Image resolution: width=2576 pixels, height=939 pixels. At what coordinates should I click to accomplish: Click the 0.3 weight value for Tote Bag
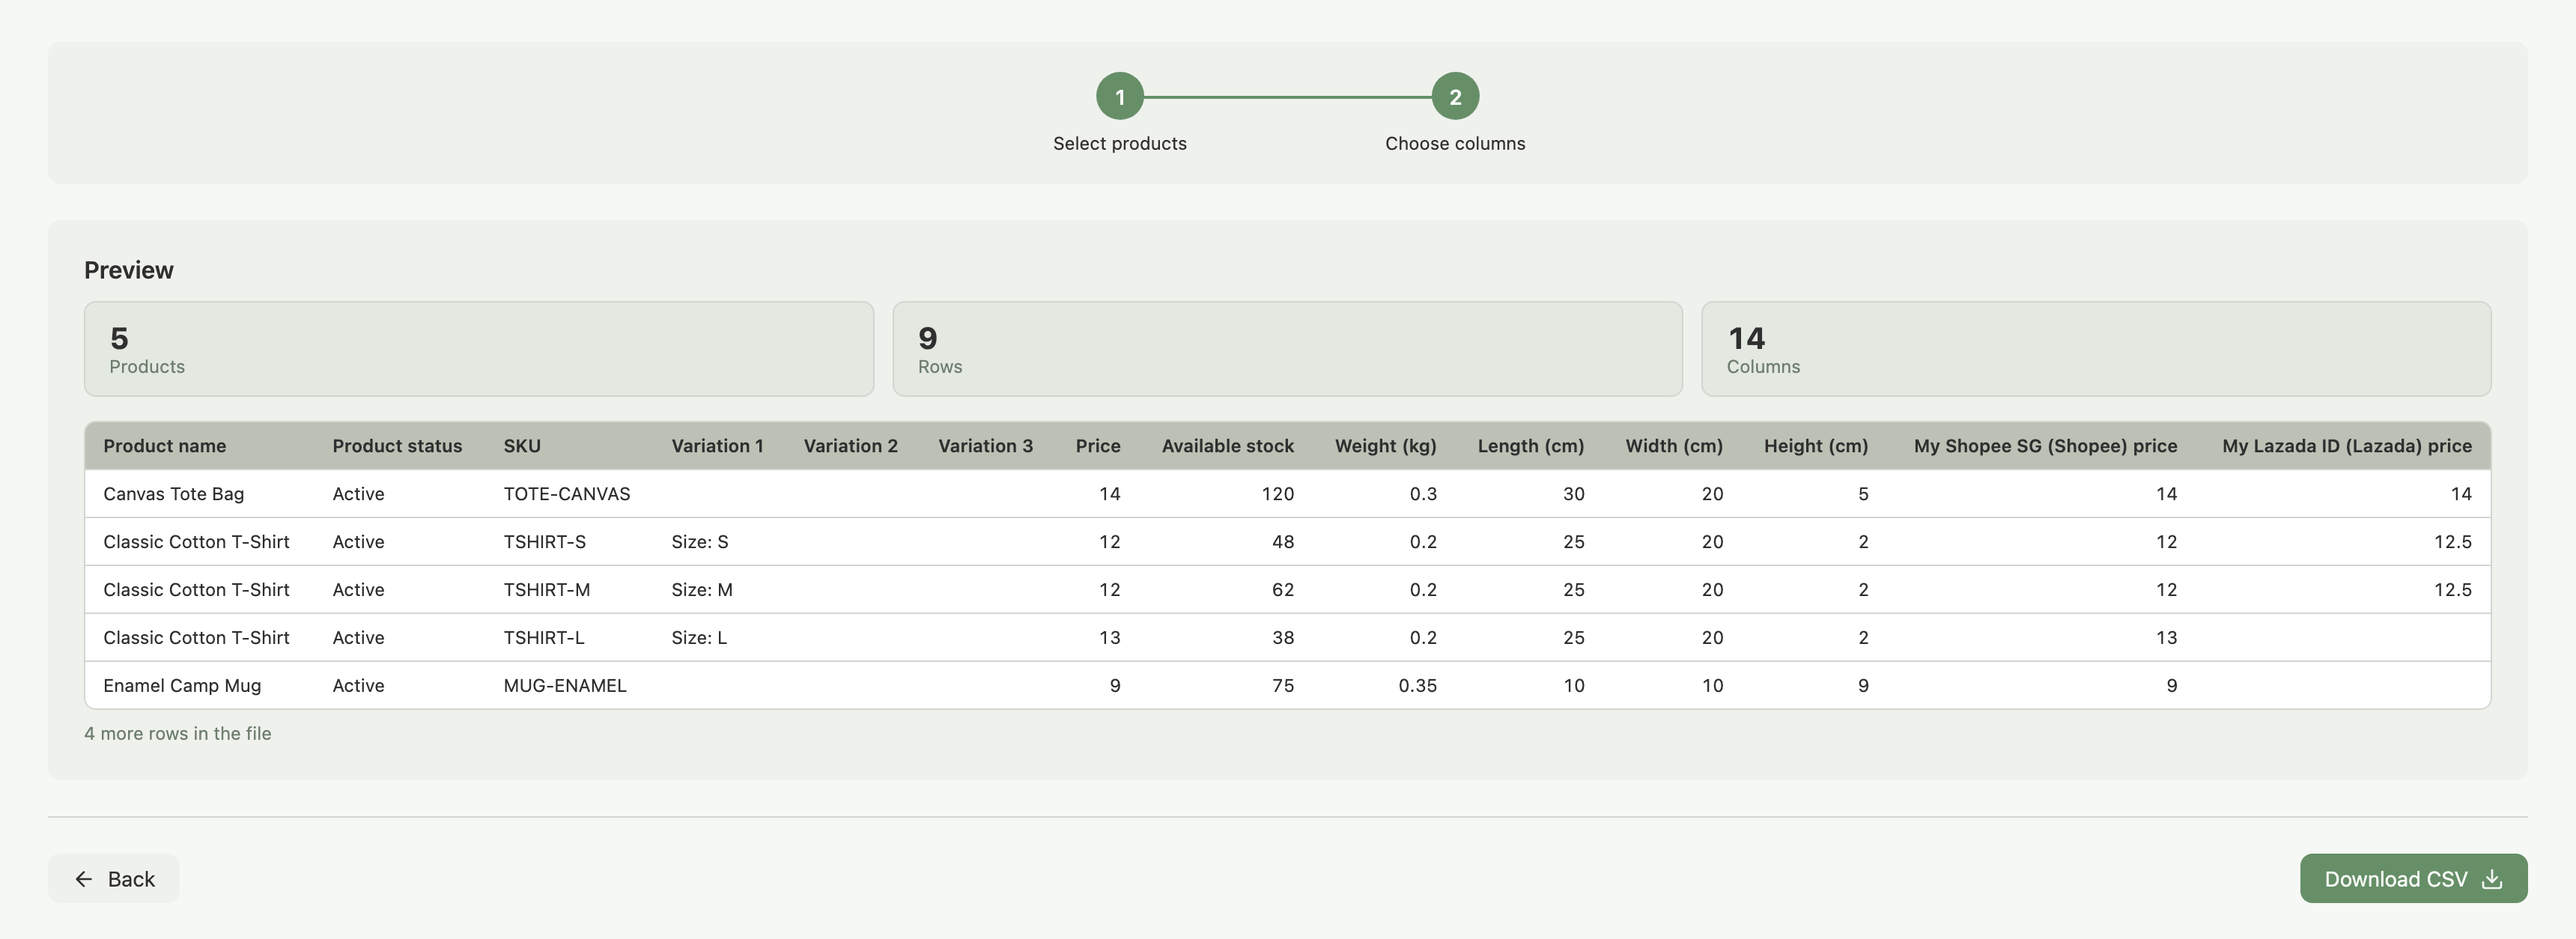point(1423,494)
